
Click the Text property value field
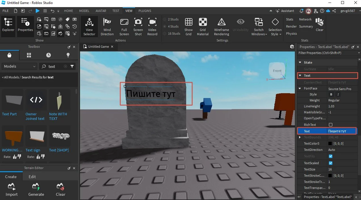(x=341, y=131)
